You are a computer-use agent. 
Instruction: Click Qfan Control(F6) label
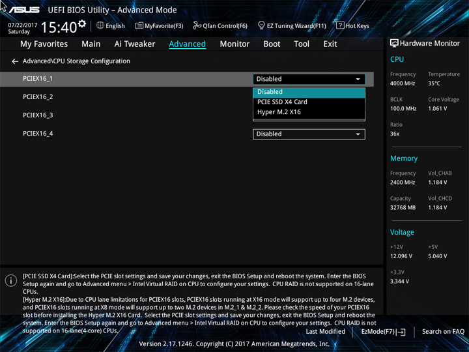[225, 26]
